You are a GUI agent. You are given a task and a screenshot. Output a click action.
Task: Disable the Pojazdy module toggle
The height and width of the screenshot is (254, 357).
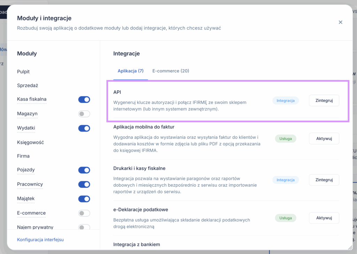pyautogui.click(x=84, y=170)
